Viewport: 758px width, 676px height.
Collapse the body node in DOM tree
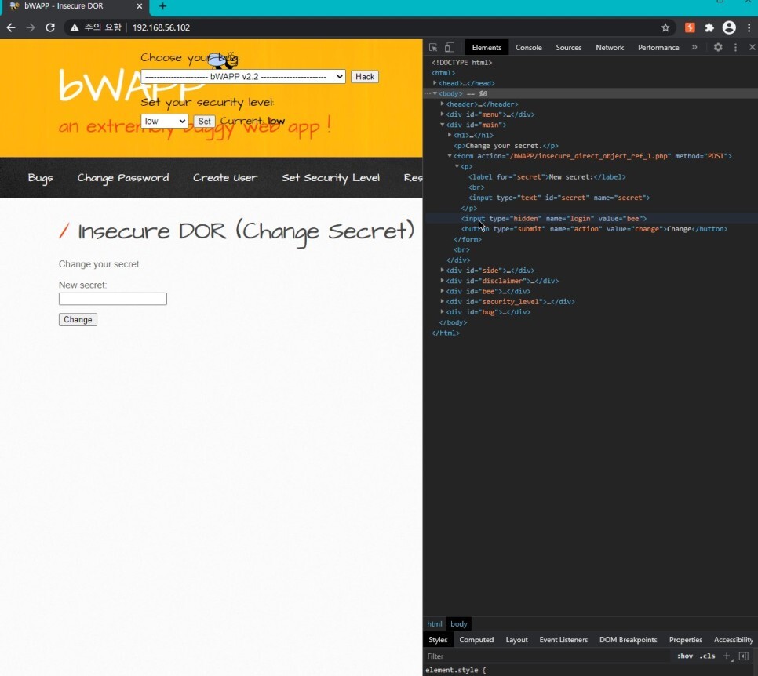click(x=435, y=94)
